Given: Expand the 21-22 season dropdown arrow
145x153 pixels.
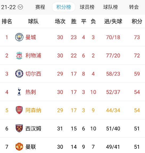Looking at the screenshot, I should click(20, 7).
